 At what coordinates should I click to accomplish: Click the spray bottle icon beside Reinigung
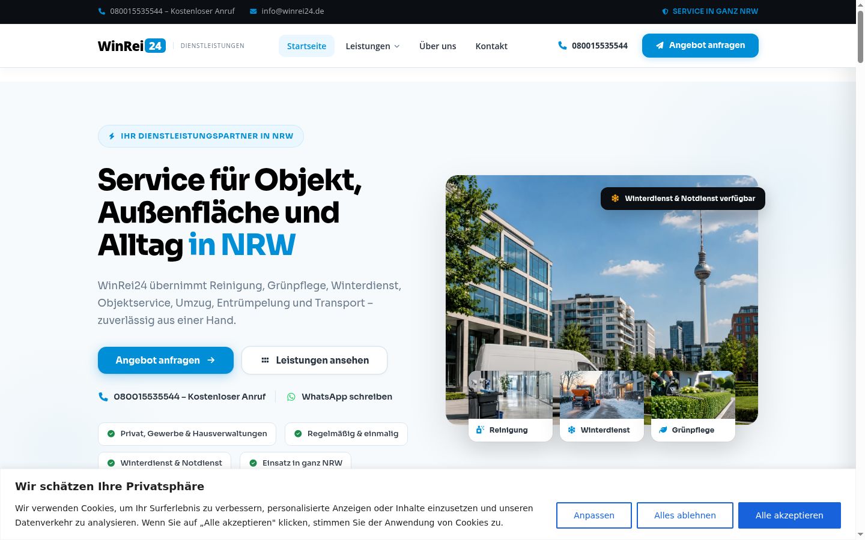[x=480, y=430]
